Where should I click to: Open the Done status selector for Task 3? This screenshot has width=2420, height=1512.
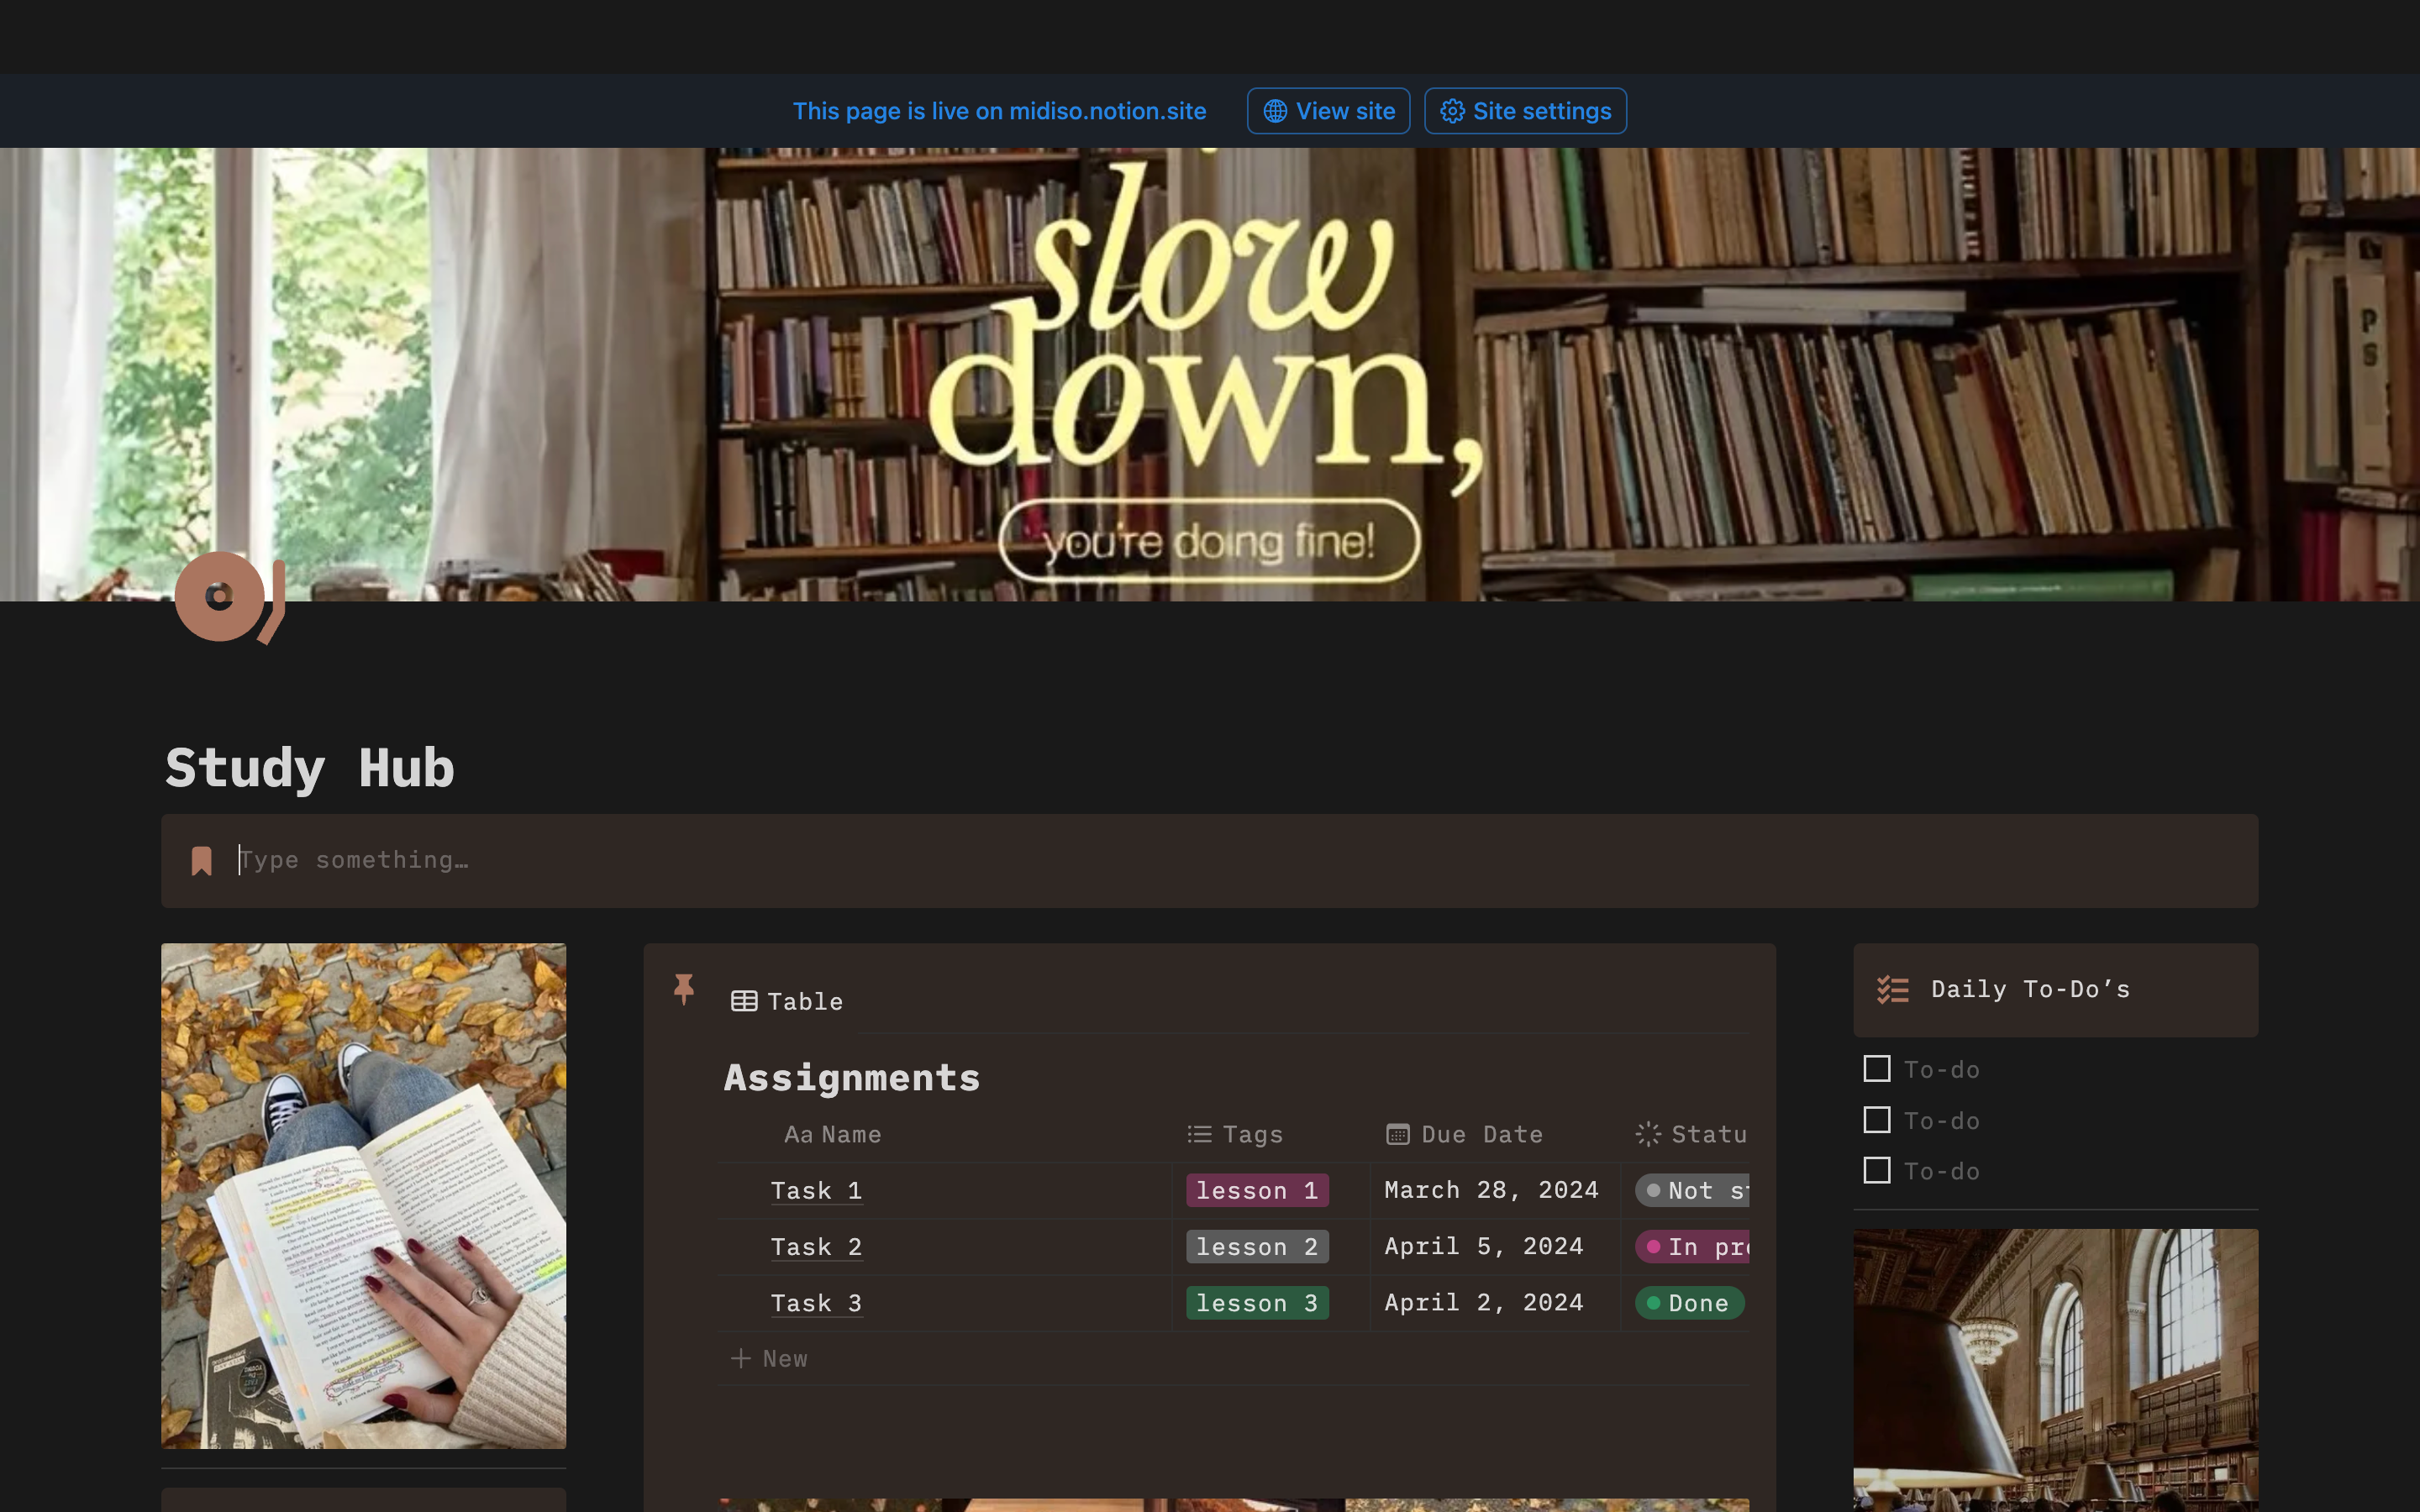(1689, 1303)
